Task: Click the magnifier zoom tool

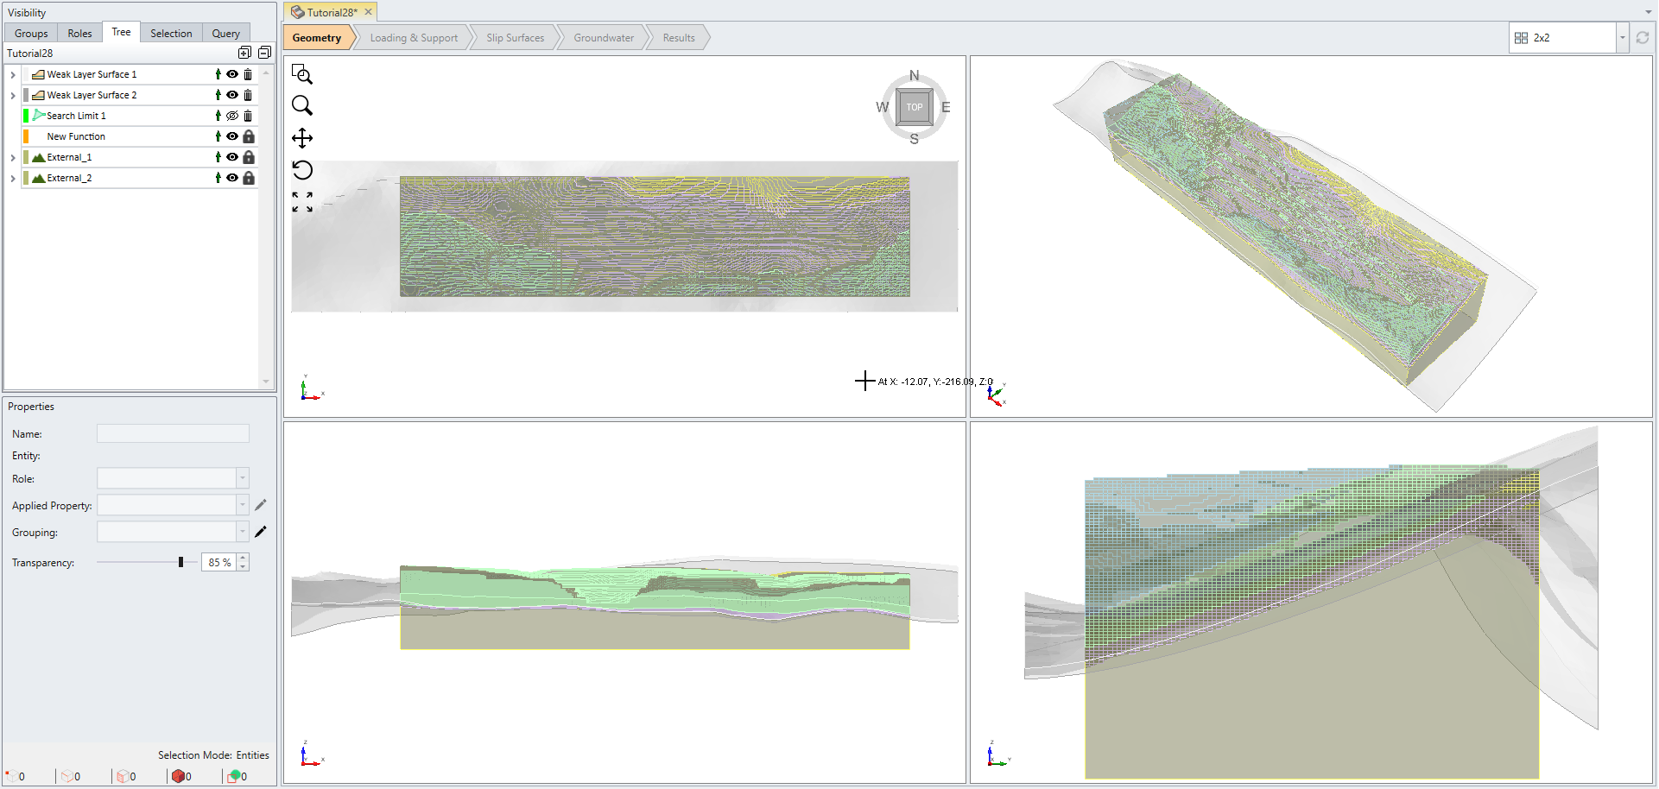Action: 301,105
